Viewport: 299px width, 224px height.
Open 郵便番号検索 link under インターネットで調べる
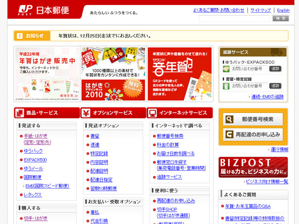[x=170, y=136]
